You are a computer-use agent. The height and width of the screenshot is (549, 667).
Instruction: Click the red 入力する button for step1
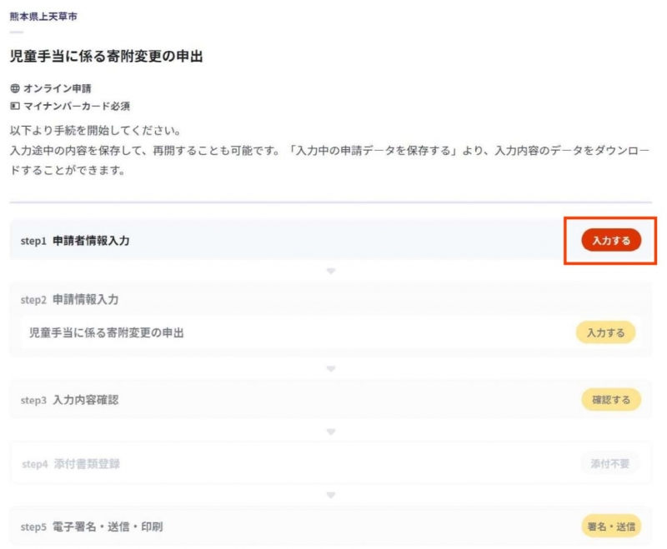pos(611,240)
